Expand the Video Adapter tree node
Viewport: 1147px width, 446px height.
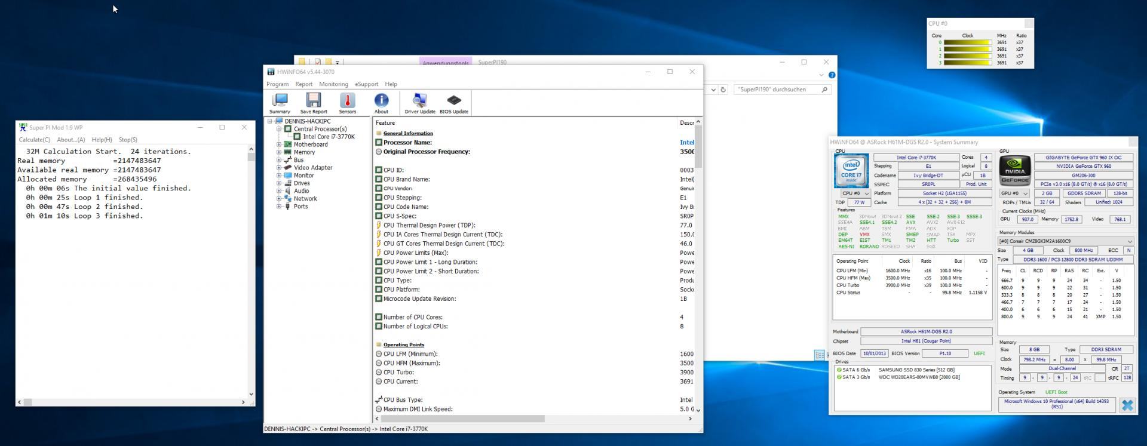[x=279, y=168]
